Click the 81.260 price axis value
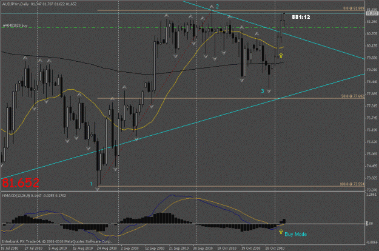 coord(372,22)
